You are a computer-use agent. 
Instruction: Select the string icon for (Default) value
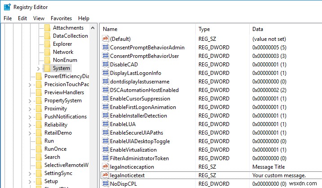[x=106, y=39]
